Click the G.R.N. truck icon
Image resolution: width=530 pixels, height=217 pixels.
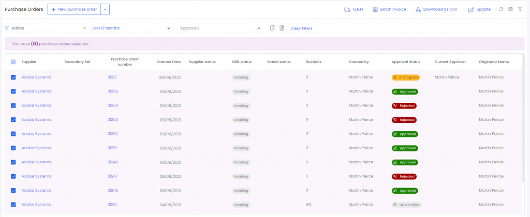[347, 10]
